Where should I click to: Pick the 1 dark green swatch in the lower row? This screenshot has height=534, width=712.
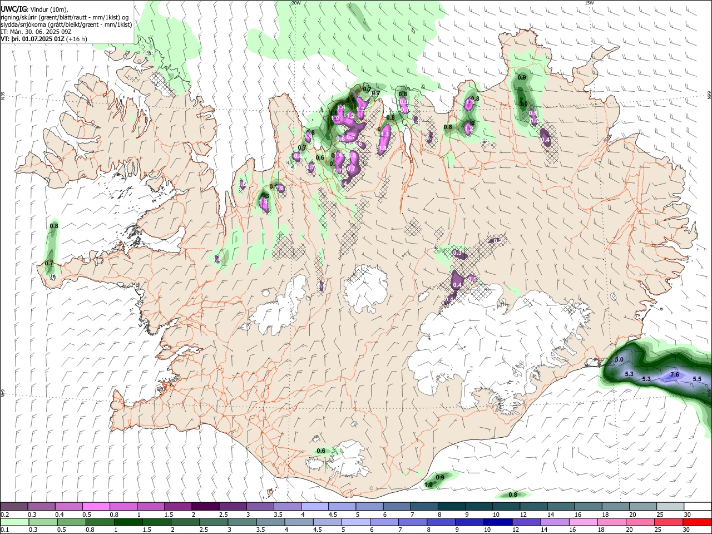coord(128,522)
